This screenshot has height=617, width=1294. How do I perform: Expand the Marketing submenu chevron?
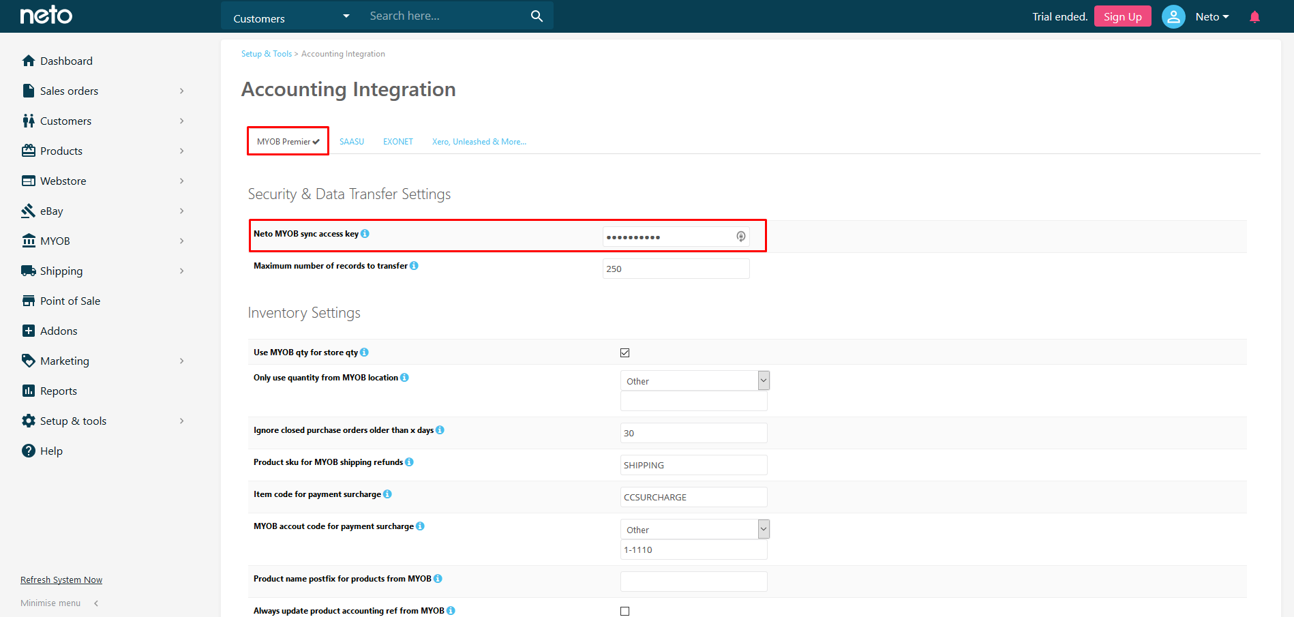[x=181, y=361]
